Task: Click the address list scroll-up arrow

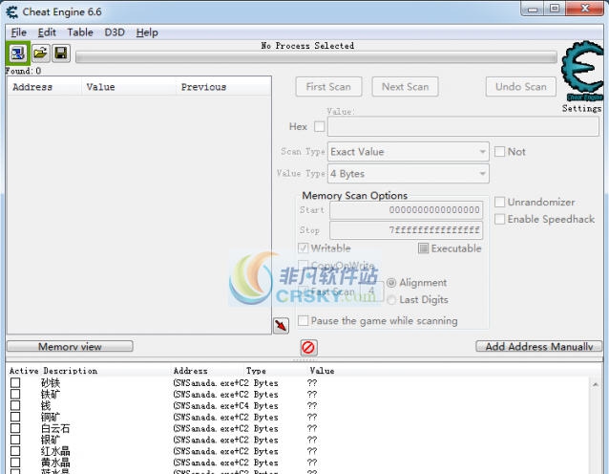Action: point(596,384)
